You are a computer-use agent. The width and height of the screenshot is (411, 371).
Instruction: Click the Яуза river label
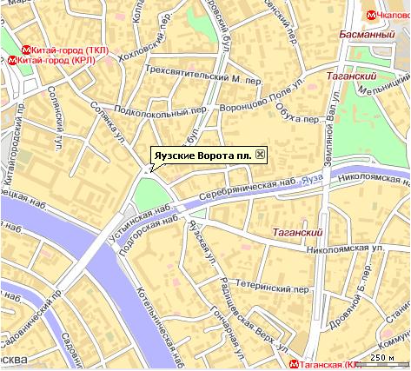(312, 180)
